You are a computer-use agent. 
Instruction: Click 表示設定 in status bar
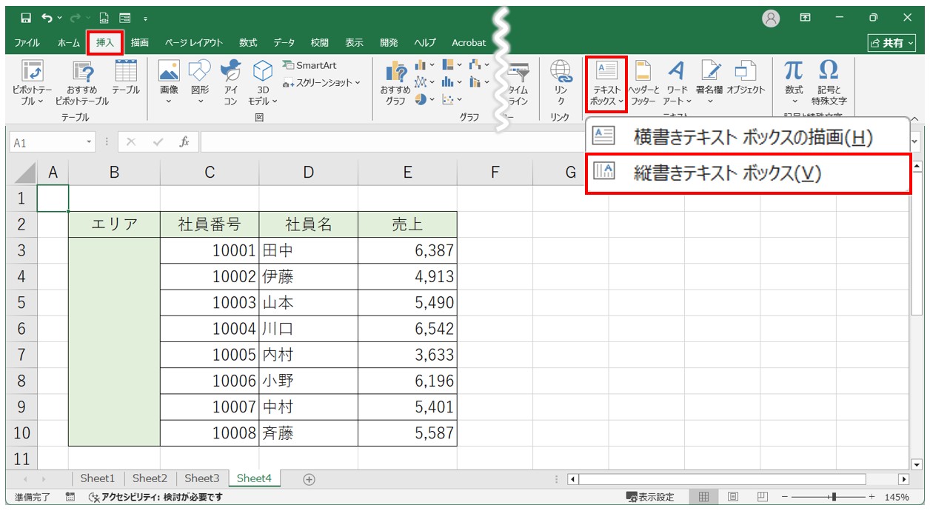click(650, 497)
